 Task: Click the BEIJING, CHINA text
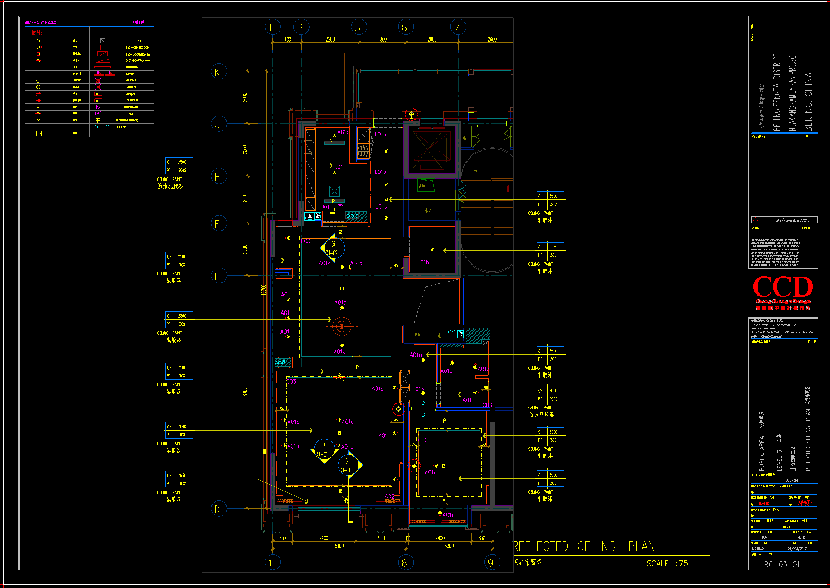coord(808,102)
